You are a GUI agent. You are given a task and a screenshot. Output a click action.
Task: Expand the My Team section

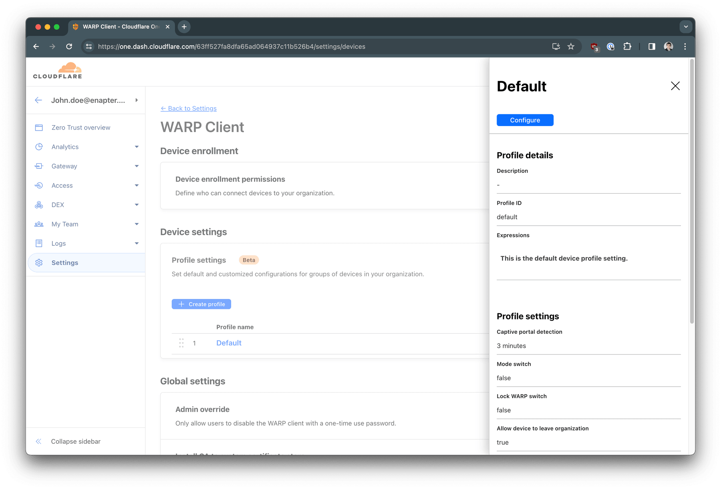pos(137,224)
